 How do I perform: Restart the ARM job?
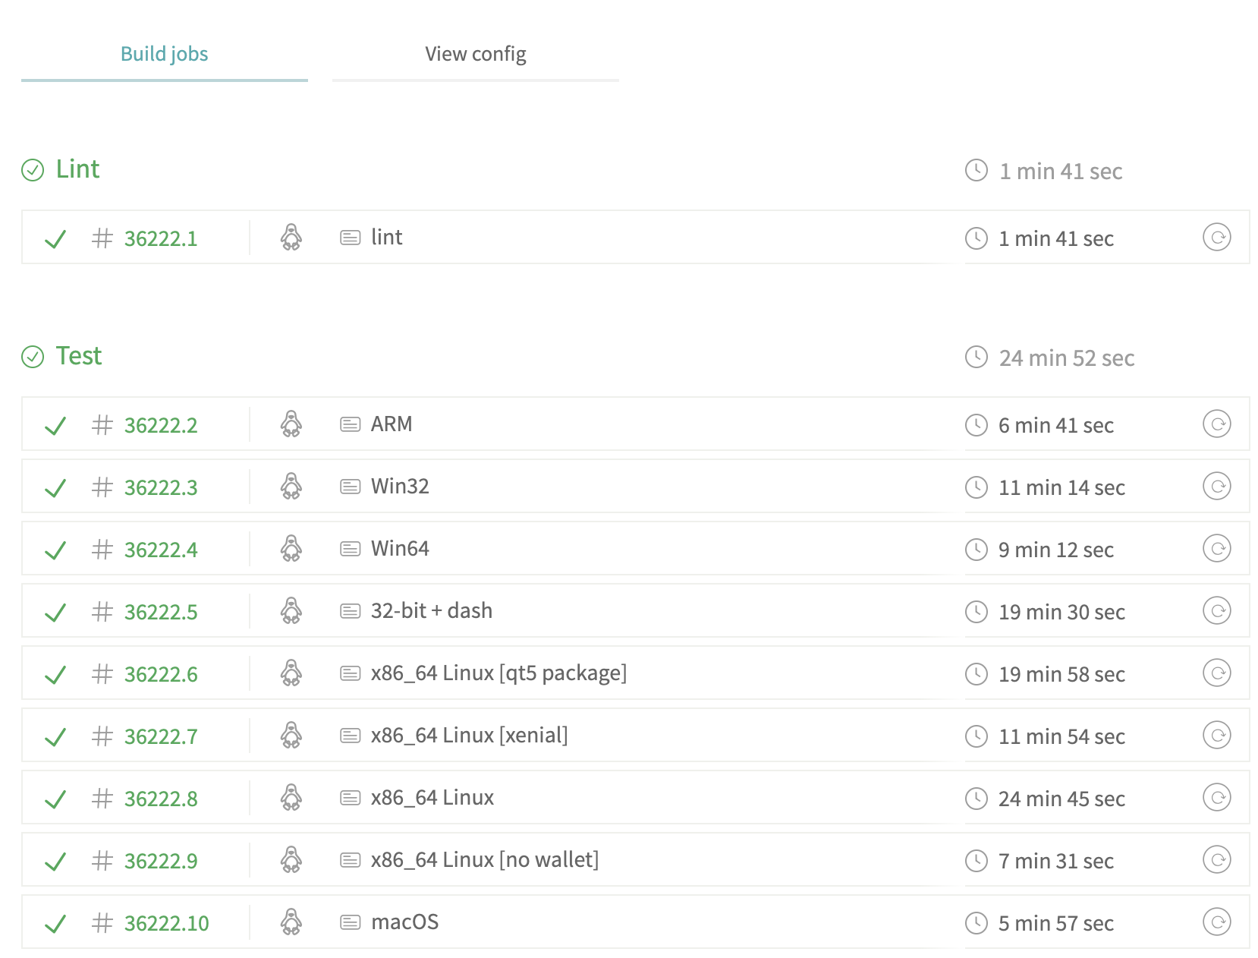(1216, 424)
